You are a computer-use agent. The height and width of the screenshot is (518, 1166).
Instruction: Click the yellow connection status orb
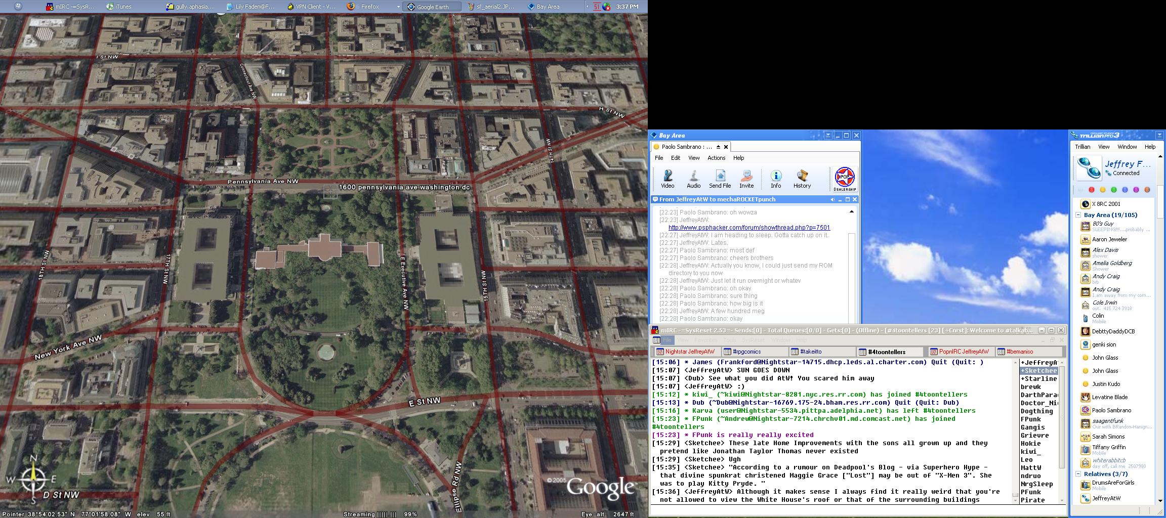[1103, 190]
